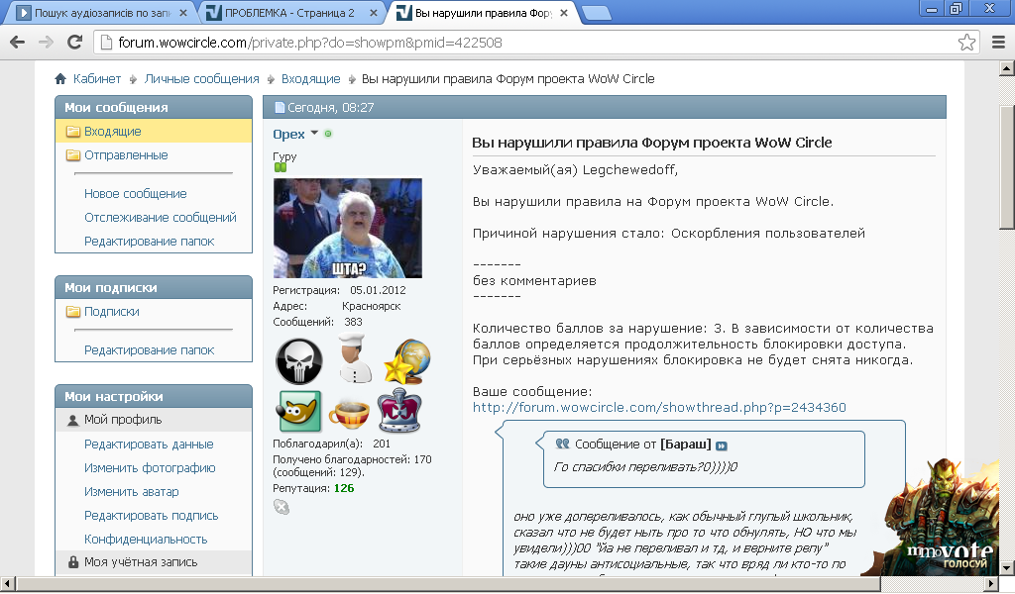Click the Орех avatar ШТА image
This screenshot has height=594, width=1015.
(348, 229)
